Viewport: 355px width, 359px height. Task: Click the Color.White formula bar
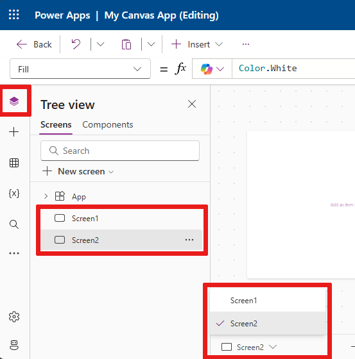293,69
